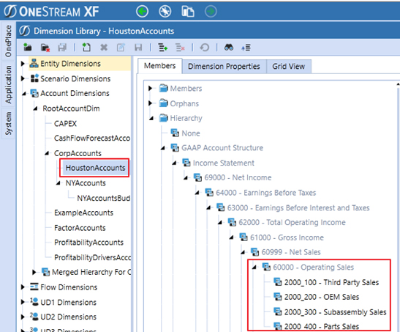Click the collapse hierarchy toolbar icon
Image resolution: width=400 pixels, height=332 pixels.
click(246, 48)
